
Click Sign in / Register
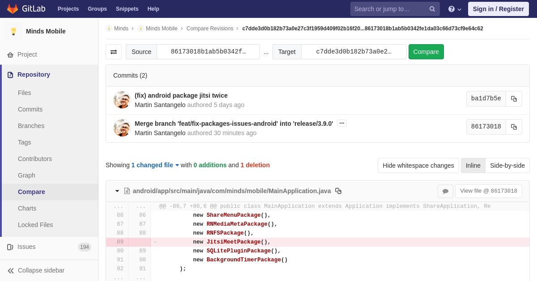pos(498,9)
